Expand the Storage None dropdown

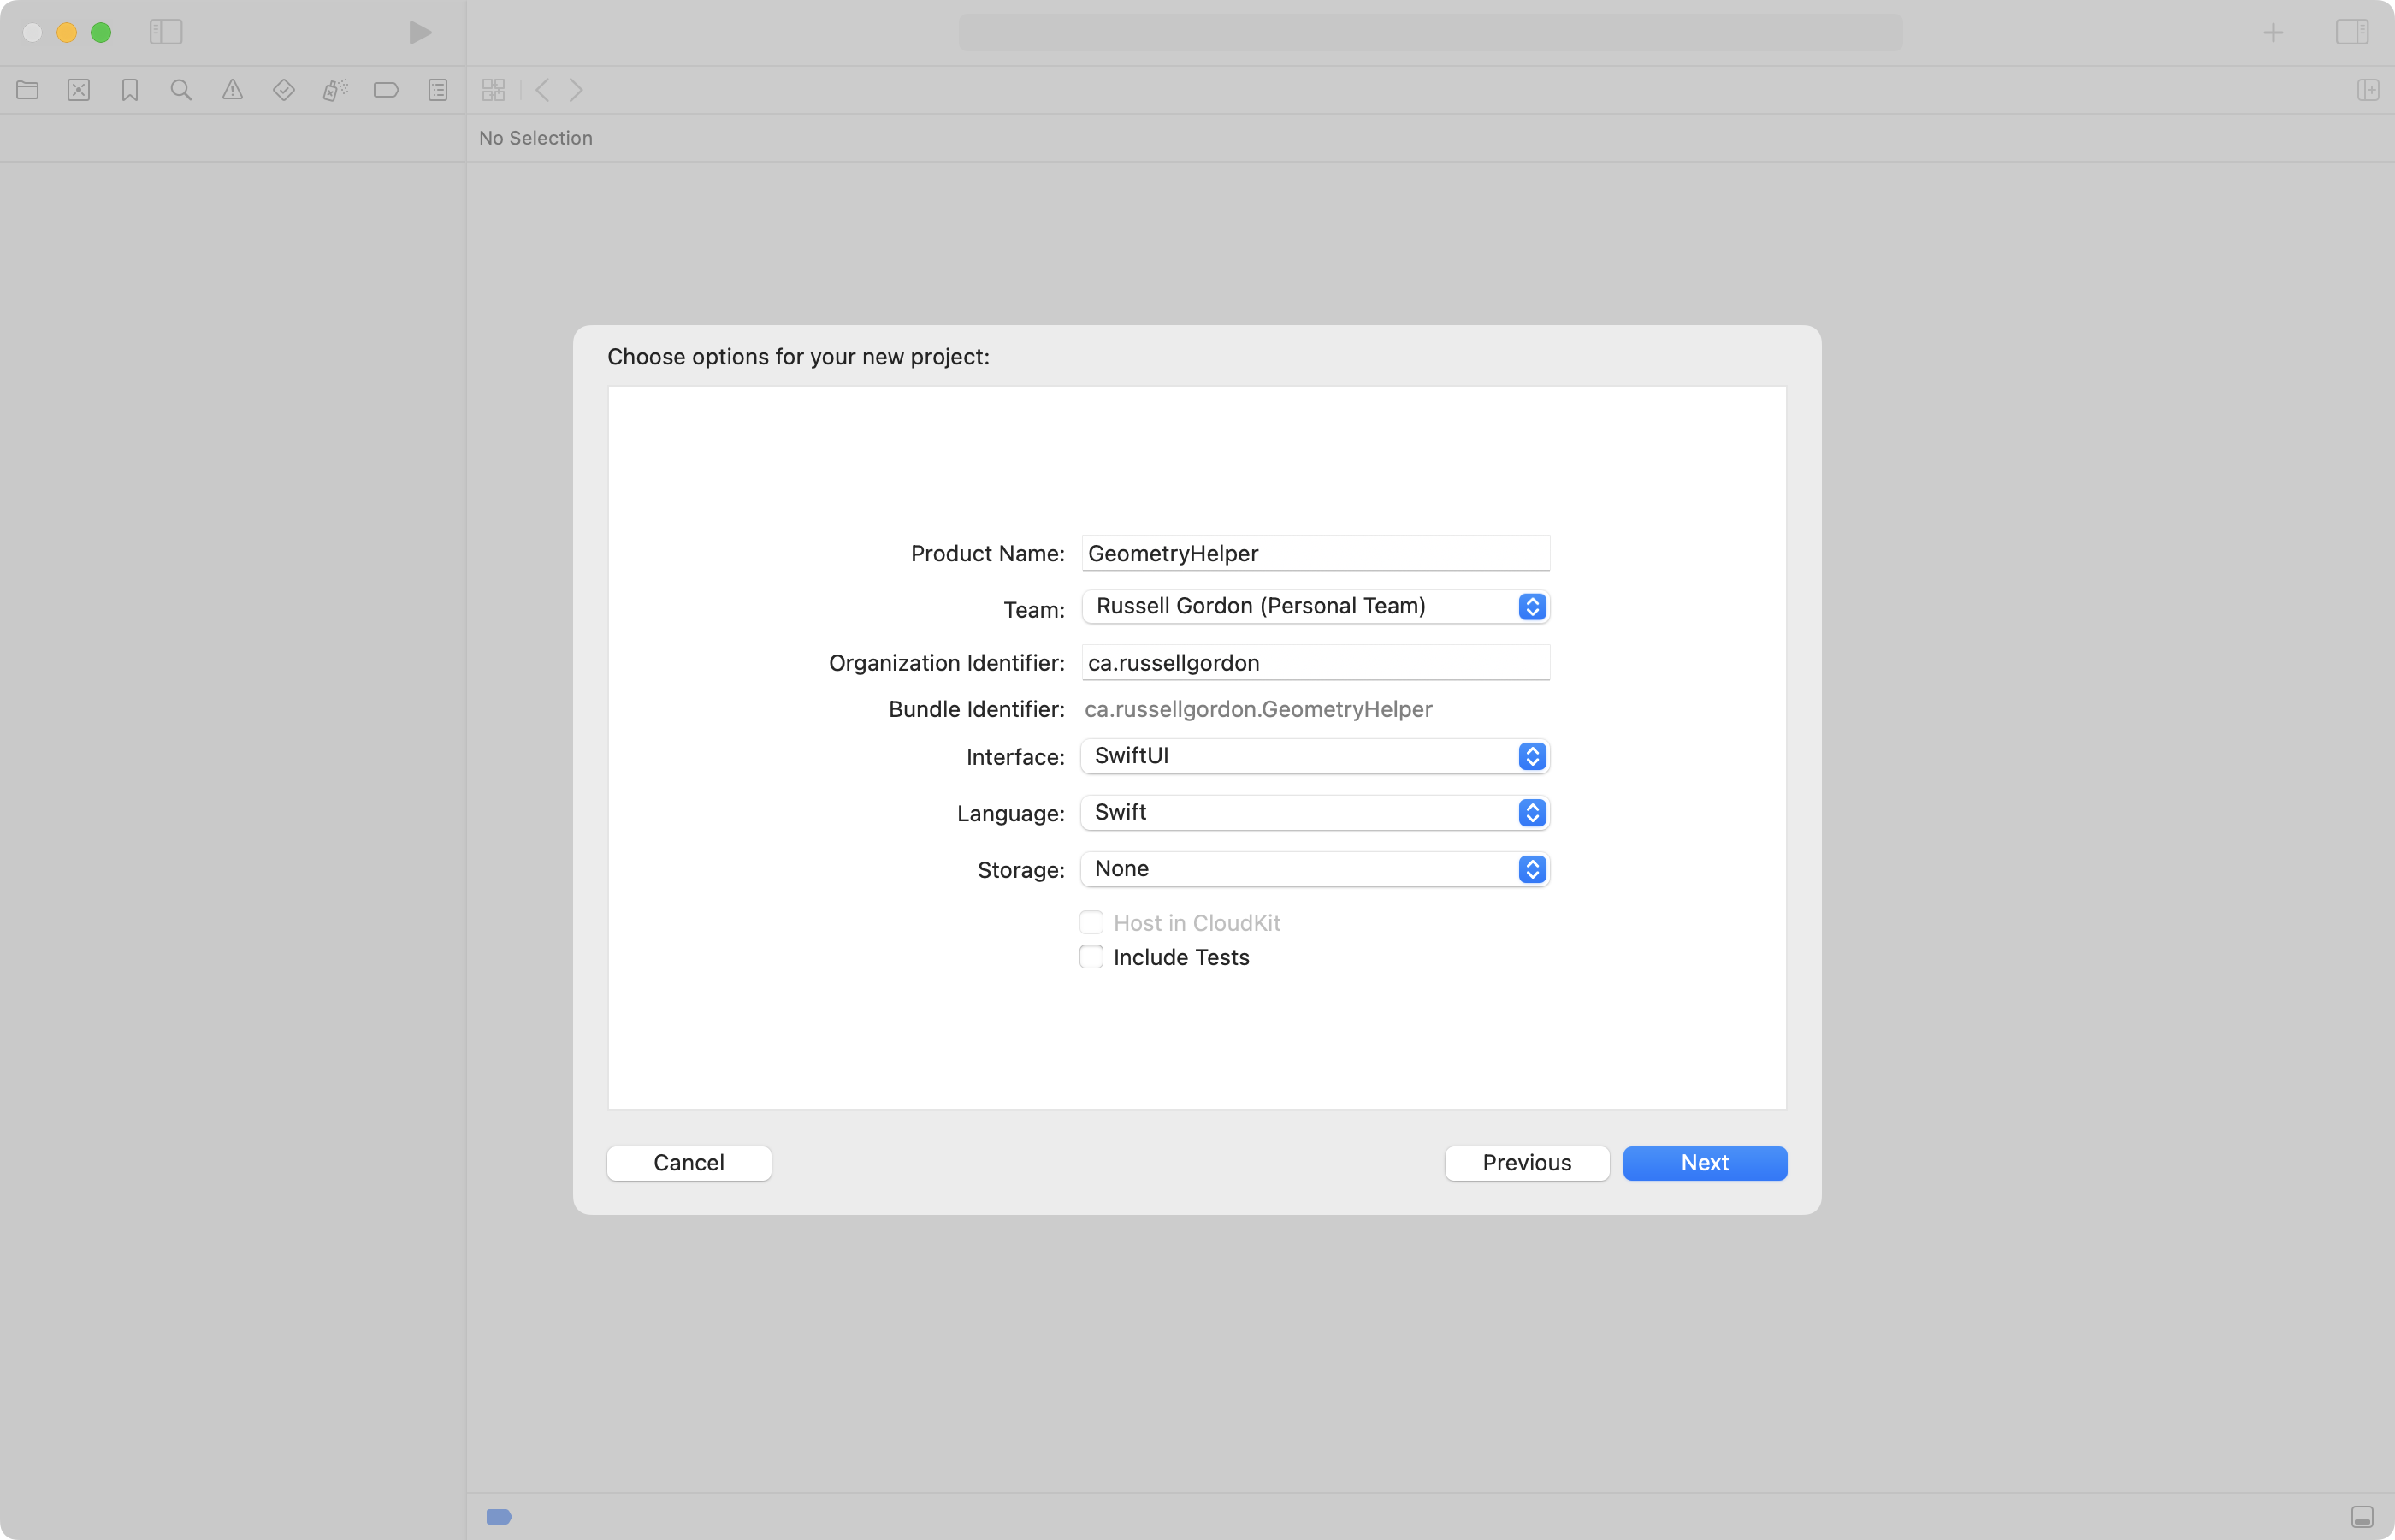(x=1315, y=869)
